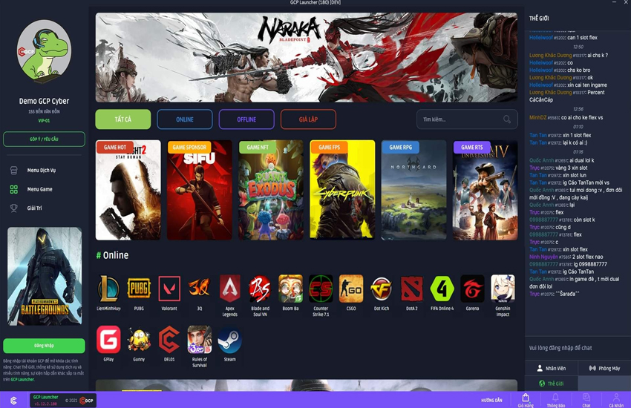This screenshot has height=408, width=631.
Task: Launch the DEL01 icon
Action: (169, 340)
